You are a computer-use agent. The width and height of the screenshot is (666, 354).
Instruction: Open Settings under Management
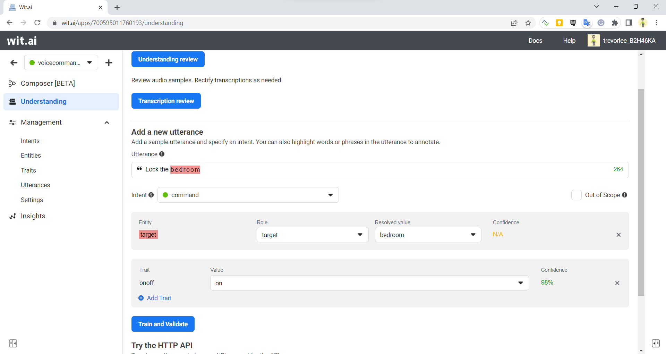click(x=32, y=200)
